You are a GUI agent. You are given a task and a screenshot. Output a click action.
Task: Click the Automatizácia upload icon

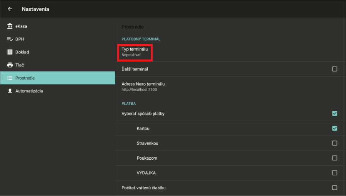pos(10,91)
